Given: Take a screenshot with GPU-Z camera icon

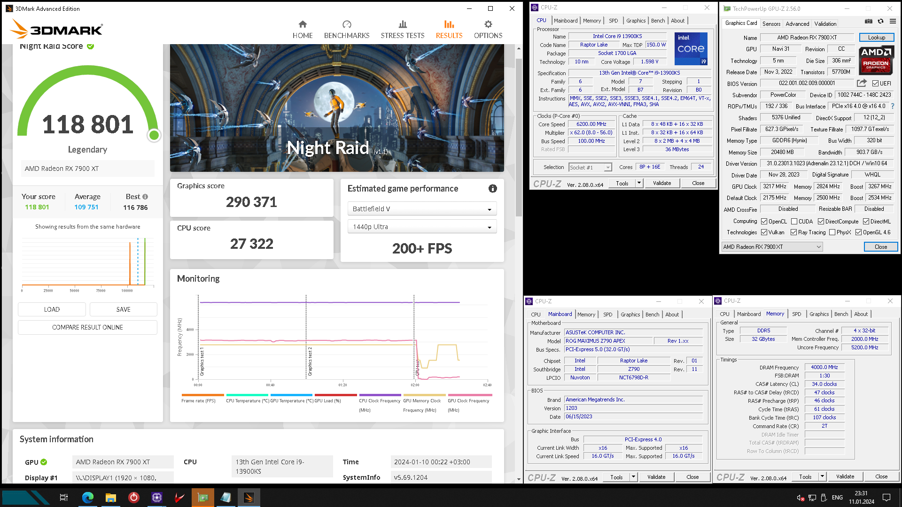Looking at the screenshot, I should click(869, 21).
